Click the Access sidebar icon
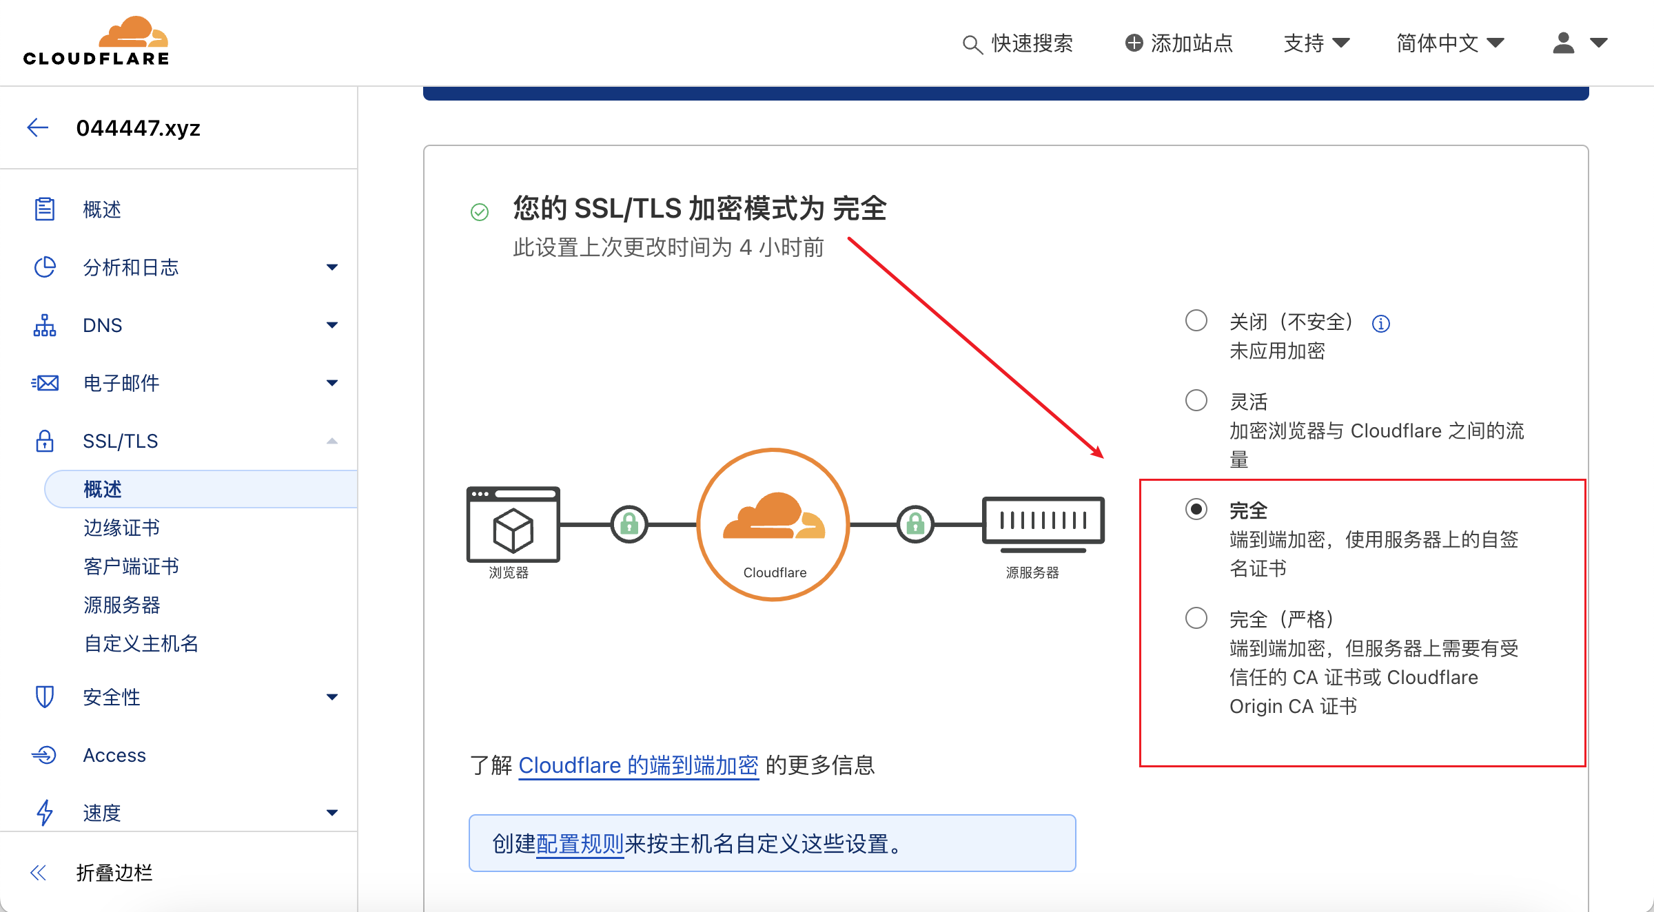Viewport: 1654px width, 912px height. 45,755
